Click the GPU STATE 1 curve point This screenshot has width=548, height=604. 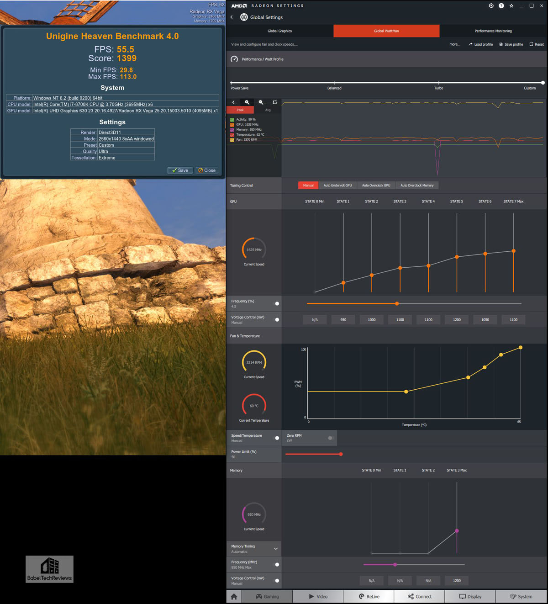(x=343, y=283)
